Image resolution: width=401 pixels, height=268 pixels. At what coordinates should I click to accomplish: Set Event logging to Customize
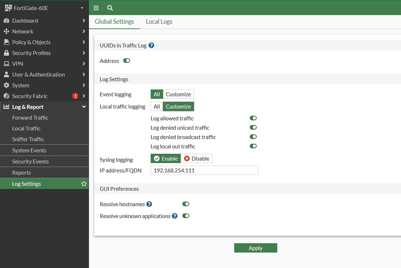(x=178, y=94)
